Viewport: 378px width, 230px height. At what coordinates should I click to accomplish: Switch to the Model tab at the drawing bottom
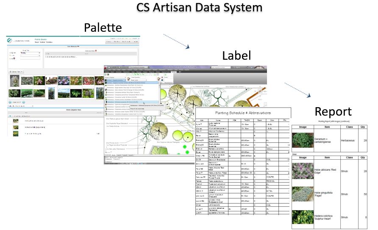tap(113, 155)
